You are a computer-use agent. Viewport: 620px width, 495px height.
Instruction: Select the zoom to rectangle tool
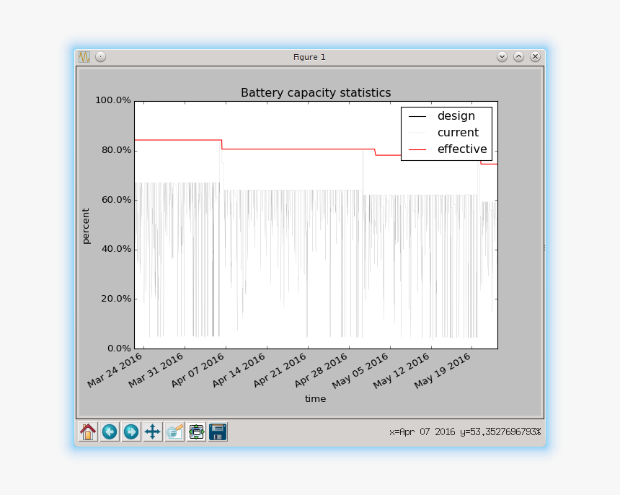174,432
